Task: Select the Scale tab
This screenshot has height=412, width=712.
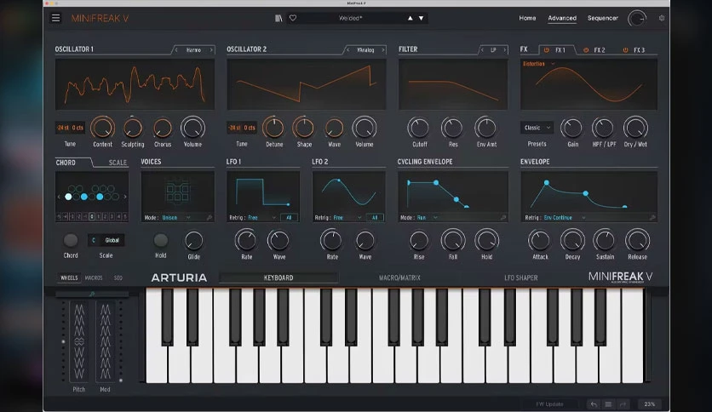Action: 118,163
